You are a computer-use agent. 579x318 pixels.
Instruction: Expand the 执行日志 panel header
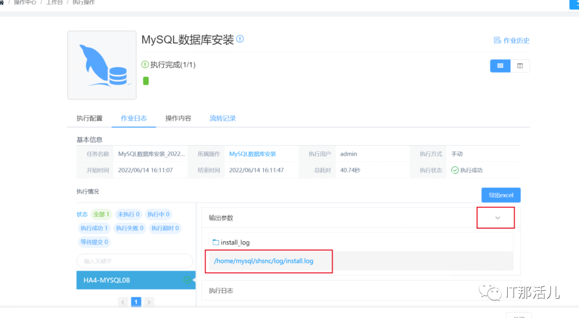pyautogui.click(x=361, y=291)
